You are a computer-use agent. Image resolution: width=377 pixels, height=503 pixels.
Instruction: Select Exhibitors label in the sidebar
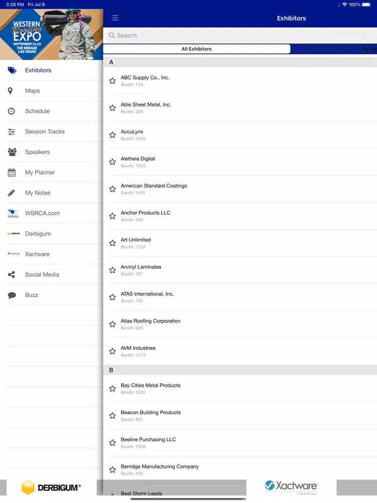point(38,70)
